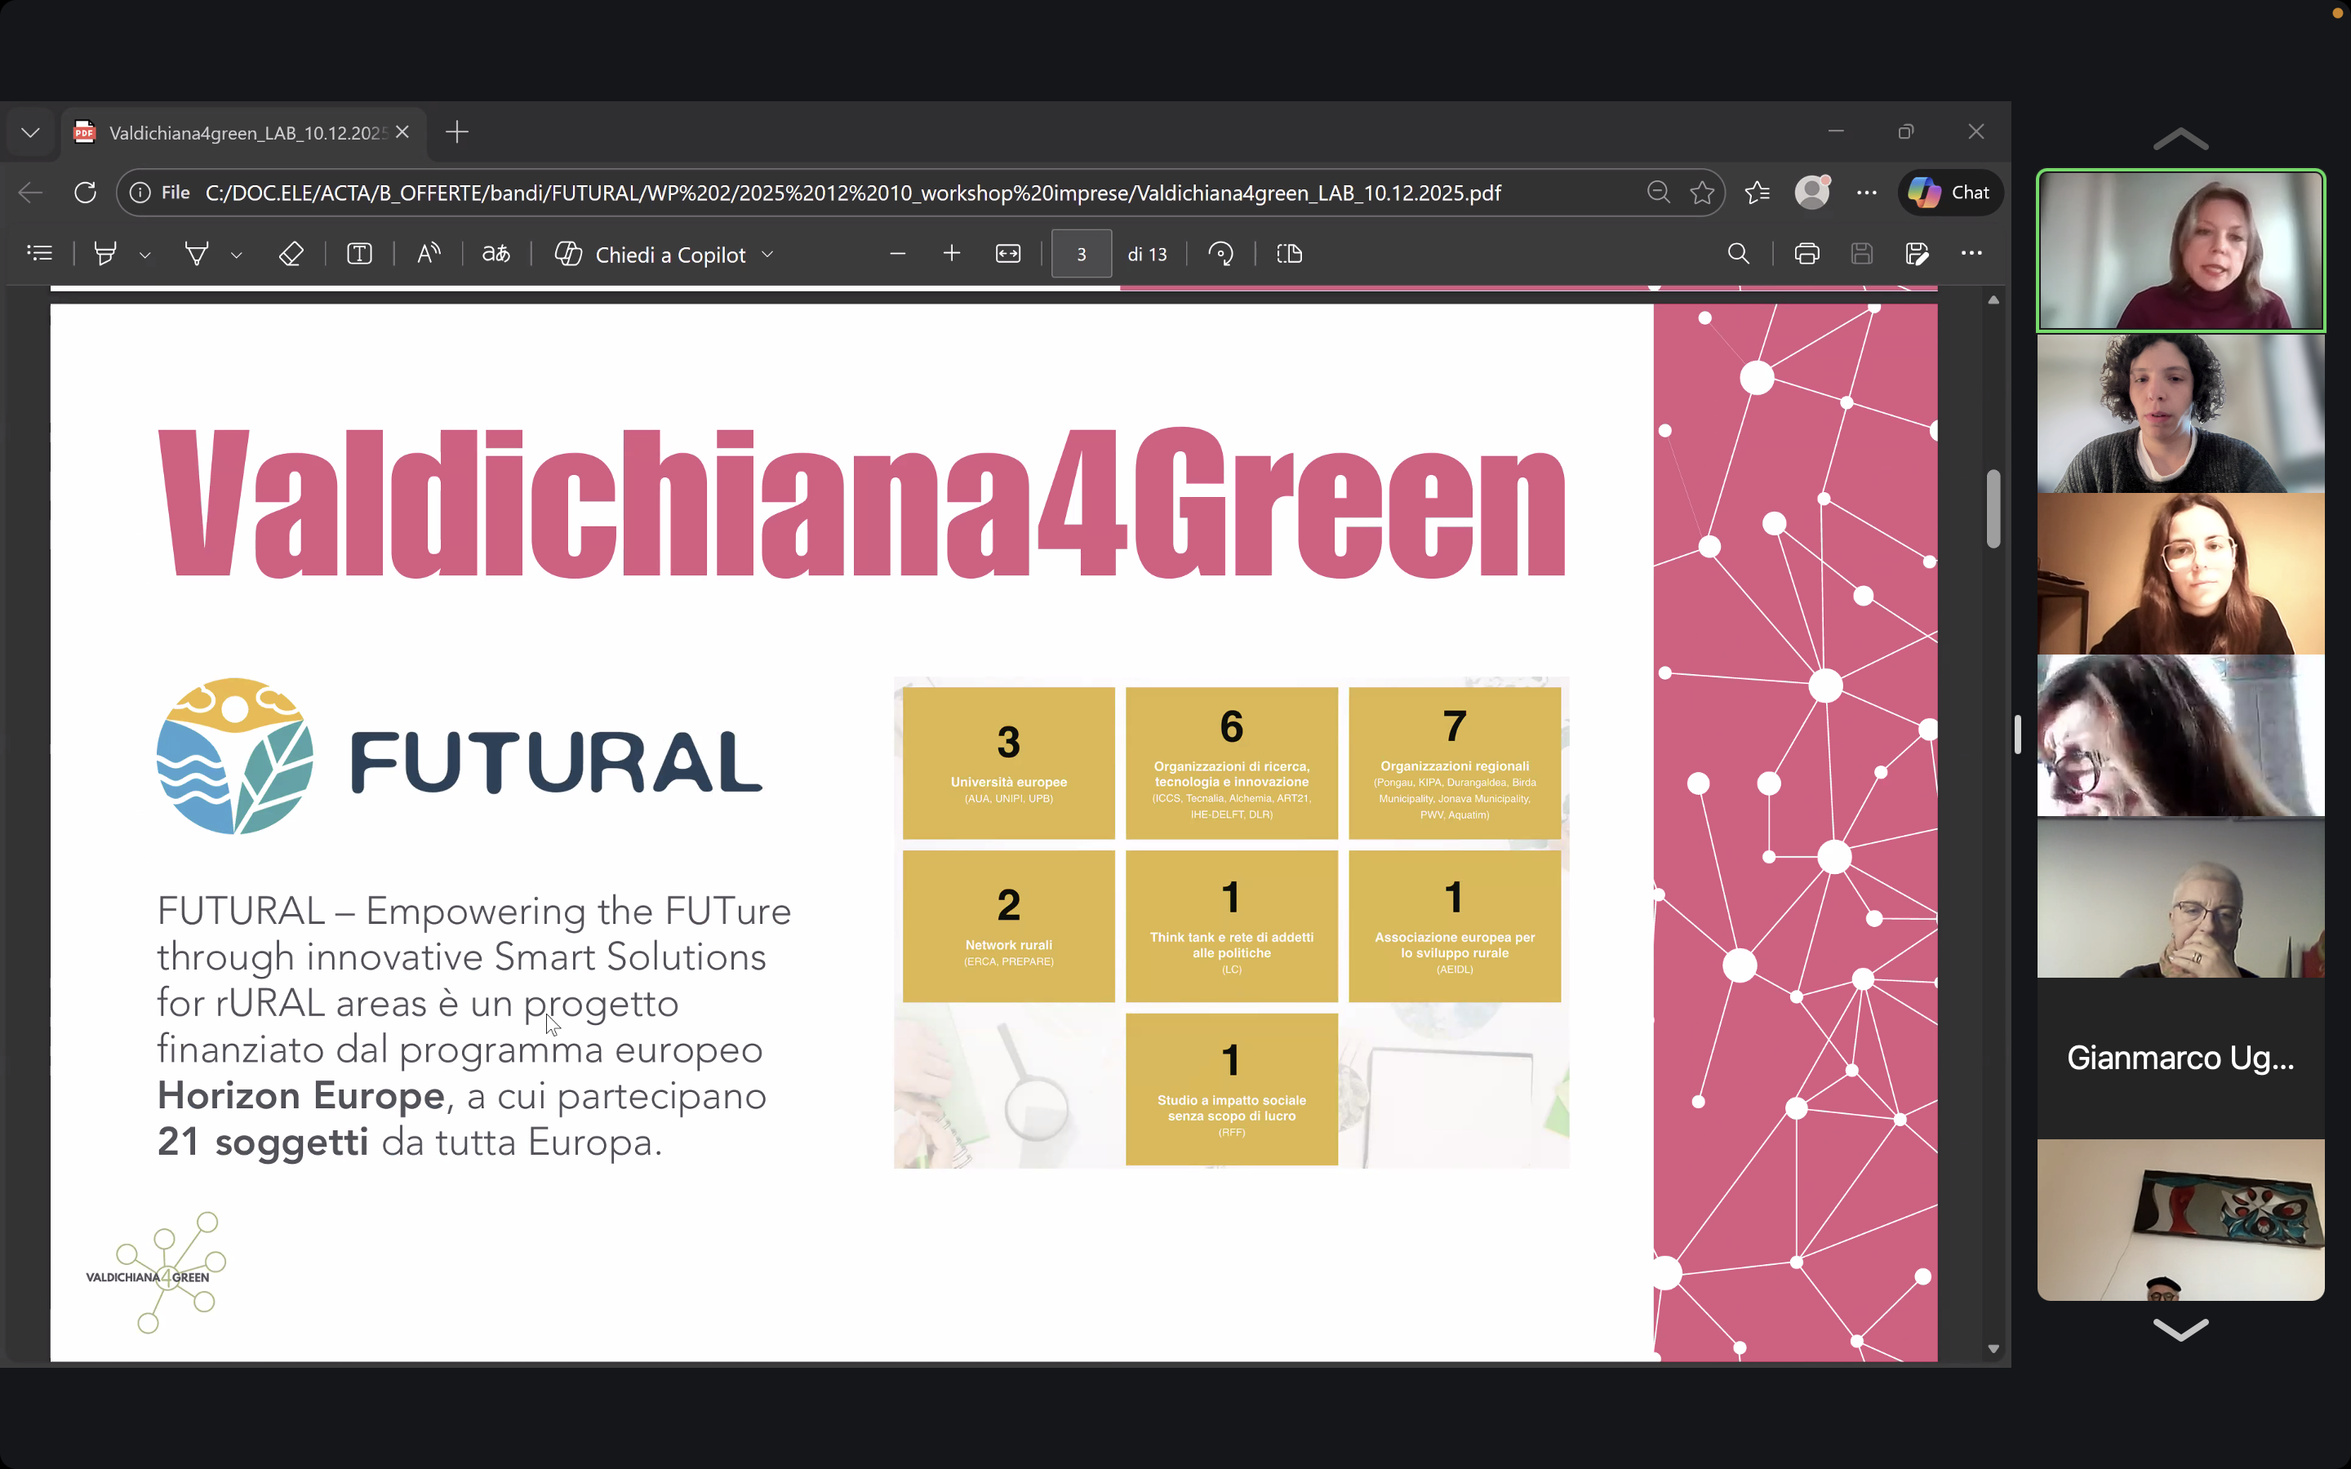Image resolution: width=2351 pixels, height=1469 pixels.
Task: Click the Rotate page icon
Action: [1220, 255]
